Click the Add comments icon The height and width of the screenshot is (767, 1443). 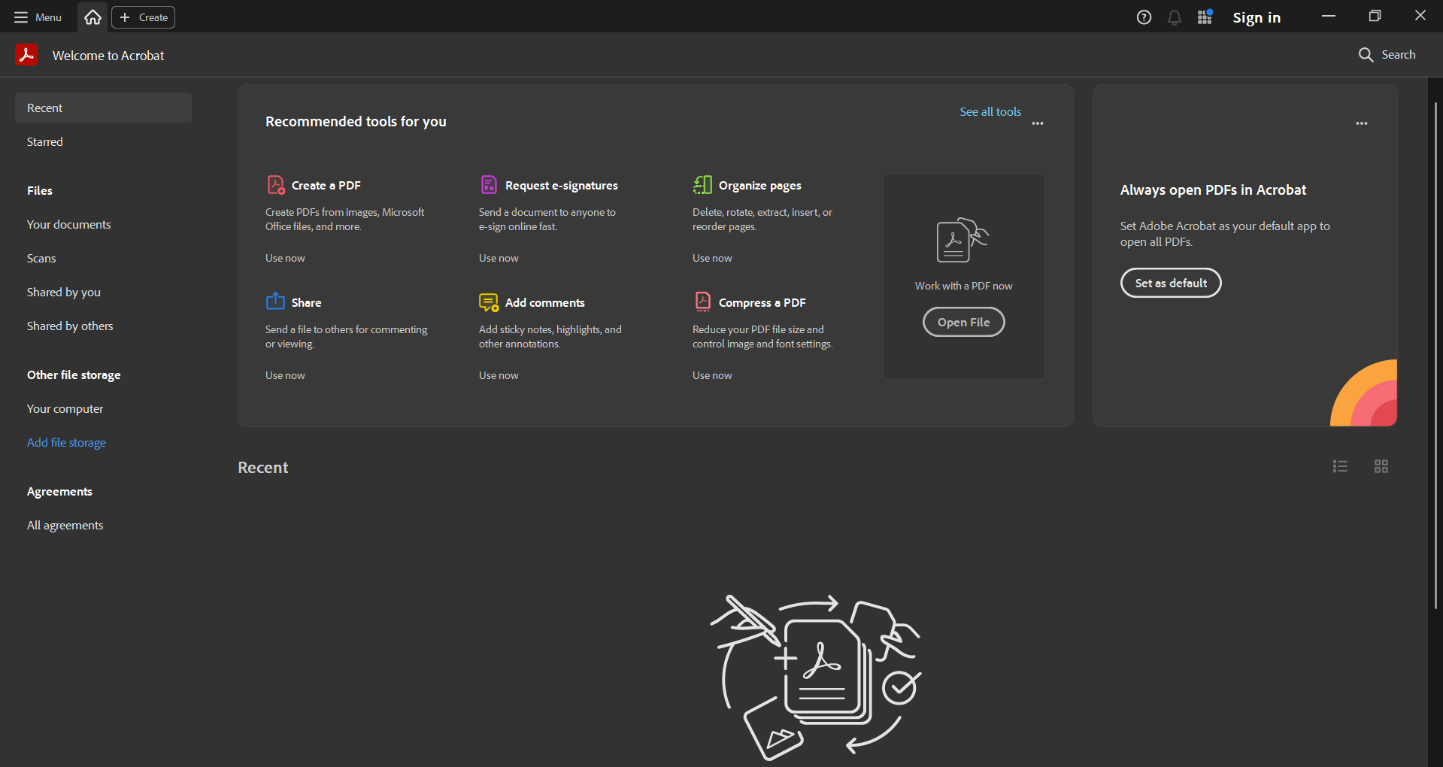489,302
